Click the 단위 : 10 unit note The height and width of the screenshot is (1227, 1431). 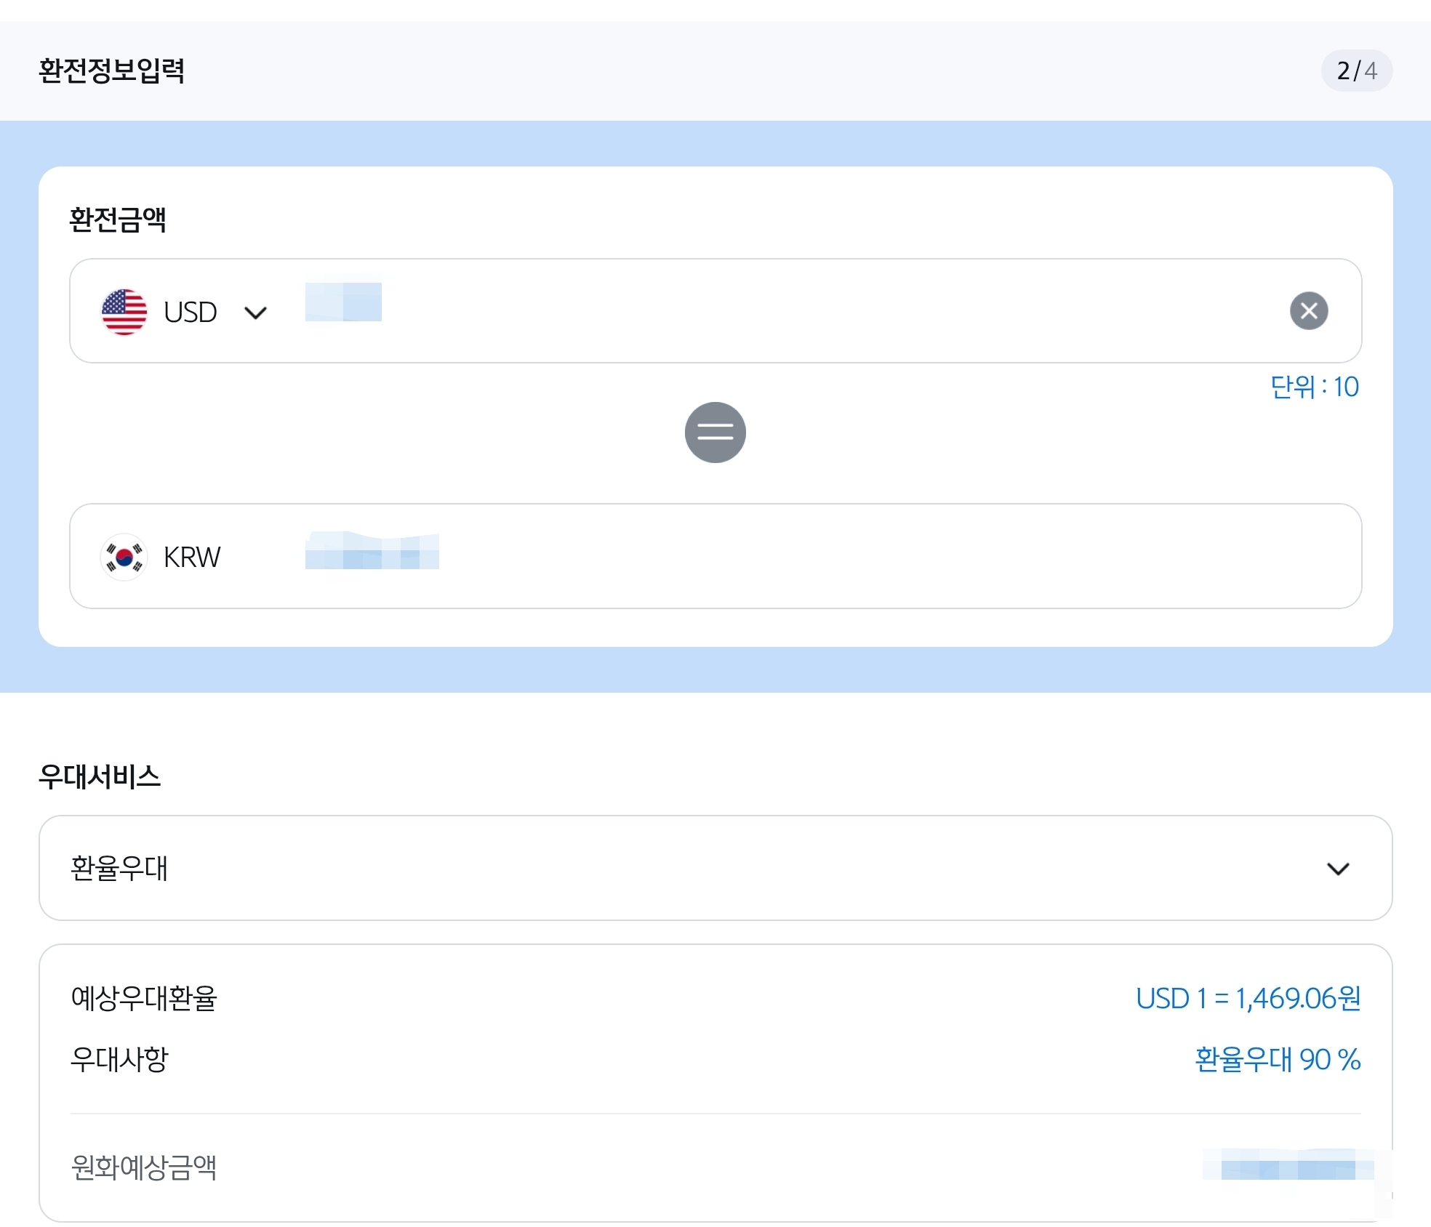point(1314,387)
